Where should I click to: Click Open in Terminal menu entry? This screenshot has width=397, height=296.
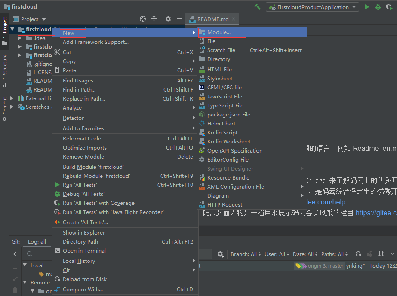(x=125, y=251)
